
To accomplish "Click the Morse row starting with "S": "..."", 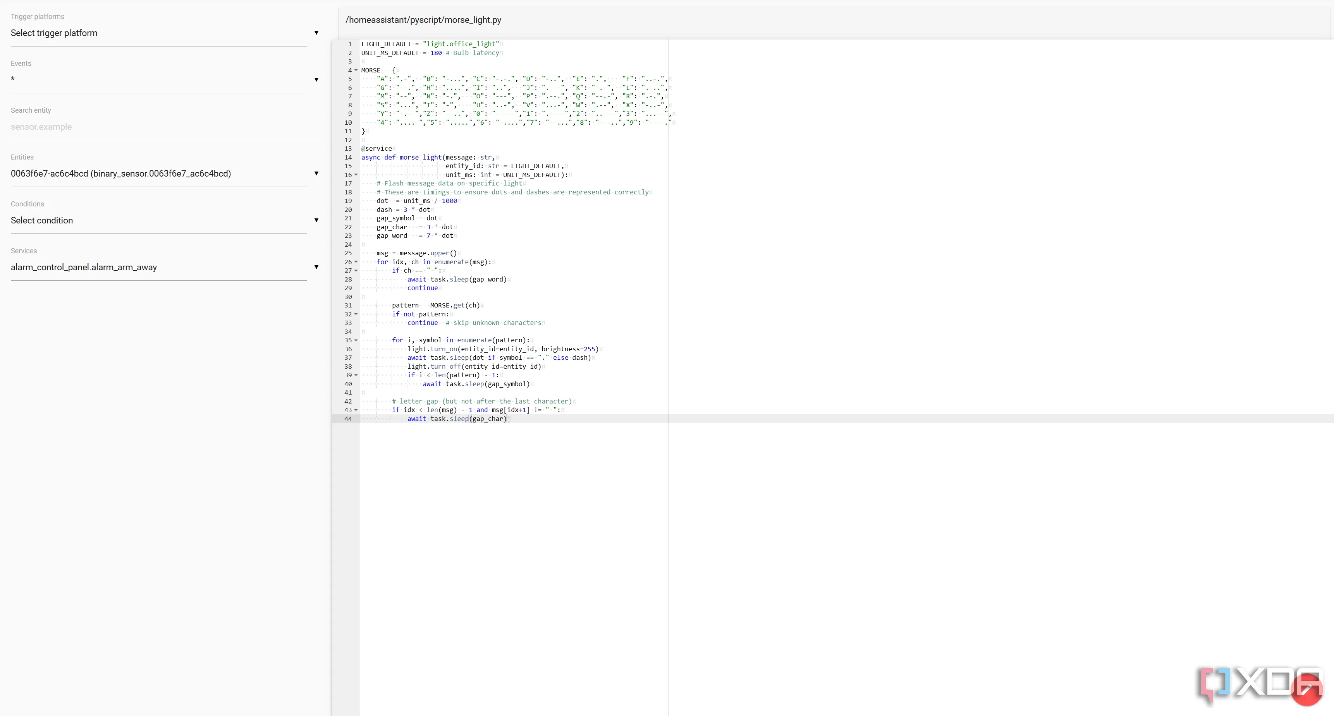I will [x=522, y=105].
